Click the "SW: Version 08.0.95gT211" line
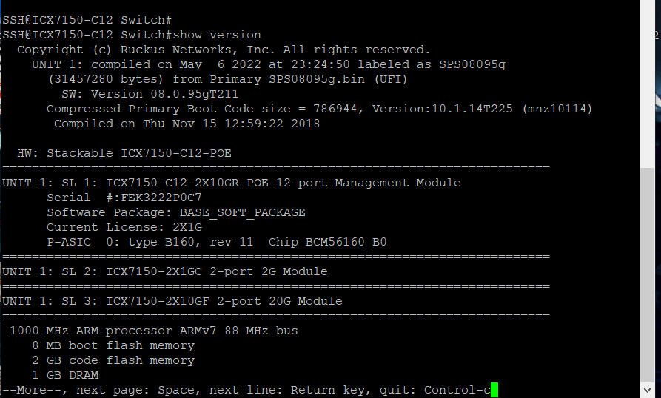Screen dimensions: 661x398 coord(164,94)
